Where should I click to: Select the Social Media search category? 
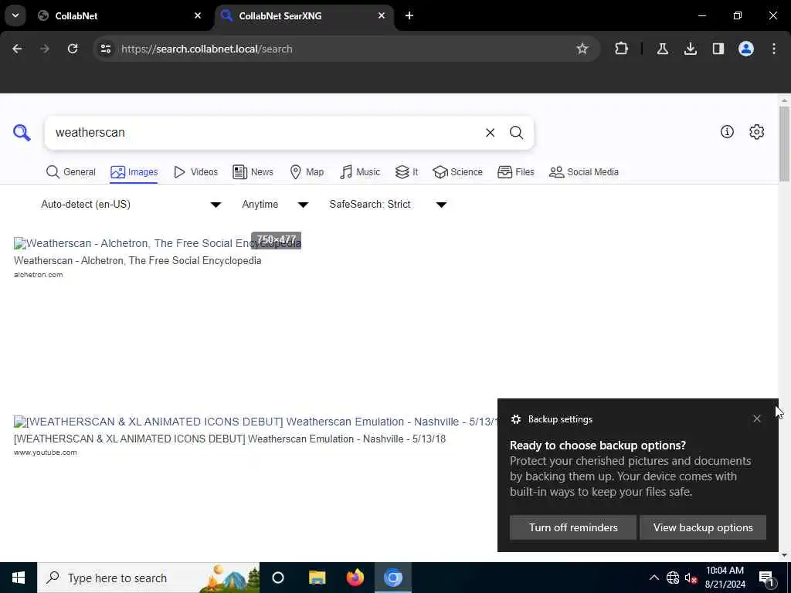[x=584, y=172]
